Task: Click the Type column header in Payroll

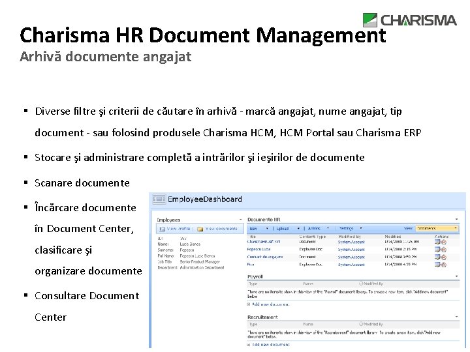Action: [x=253, y=284]
